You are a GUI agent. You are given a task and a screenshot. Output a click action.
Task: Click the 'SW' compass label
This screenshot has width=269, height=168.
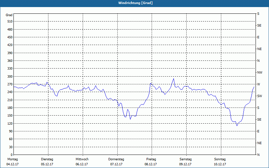pos(260,96)
